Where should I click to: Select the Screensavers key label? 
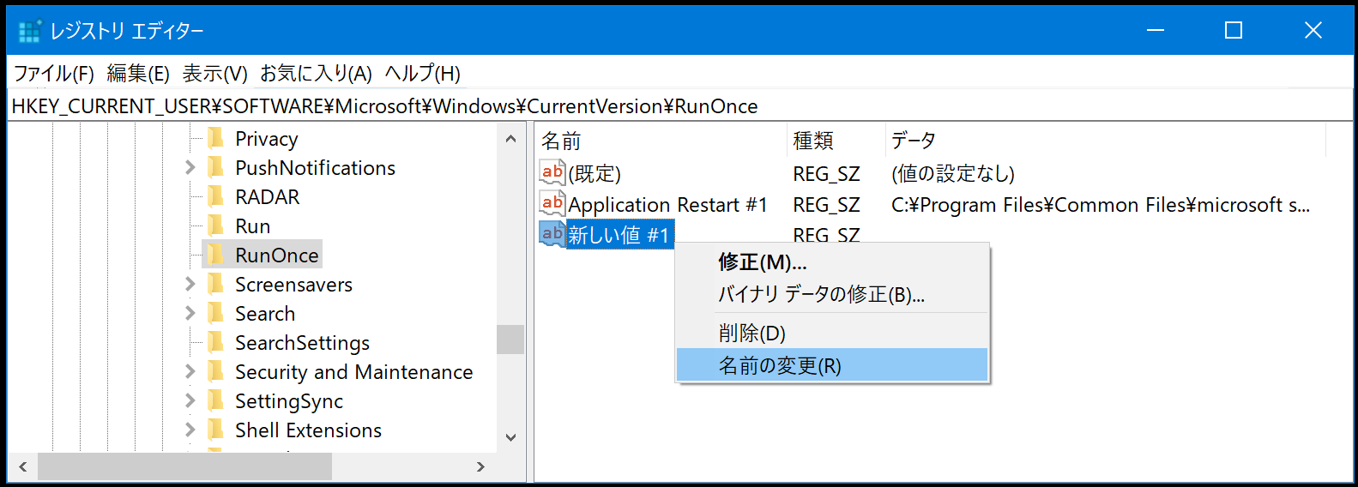pyautogui.click(x=294, y=284)
